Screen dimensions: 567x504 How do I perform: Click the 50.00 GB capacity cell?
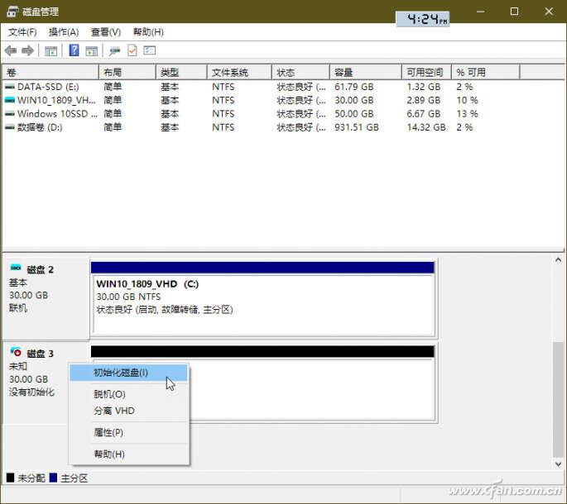click(x=354, y=114)
